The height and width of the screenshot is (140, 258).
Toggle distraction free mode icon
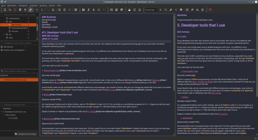pos(187,10)
